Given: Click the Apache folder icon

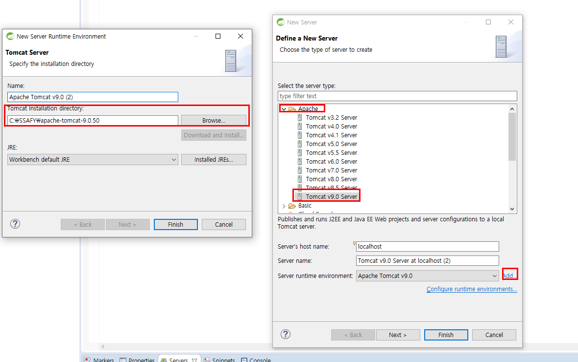Looking at the screenshot, I should pyautogui.click(x=292, y=109).
